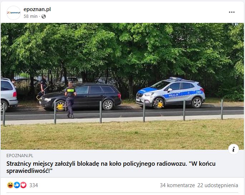Open the police car wheel clamp photo
The height and width of the screenshot is (195, 245).
(122, 86)
